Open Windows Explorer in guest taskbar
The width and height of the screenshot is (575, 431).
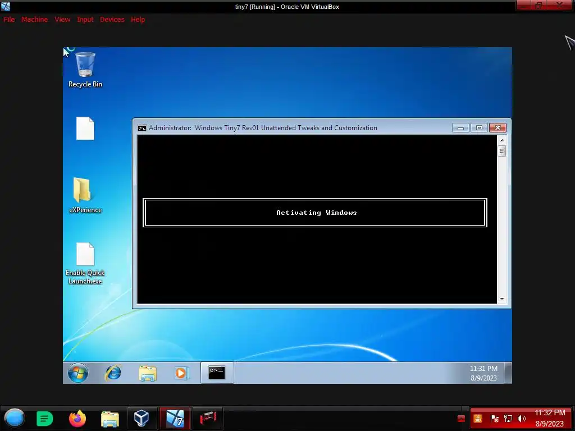(x=148, y=373)
